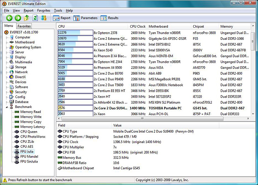
Task: Select the Memory Latency benchmark
Action: click(33, 127)
